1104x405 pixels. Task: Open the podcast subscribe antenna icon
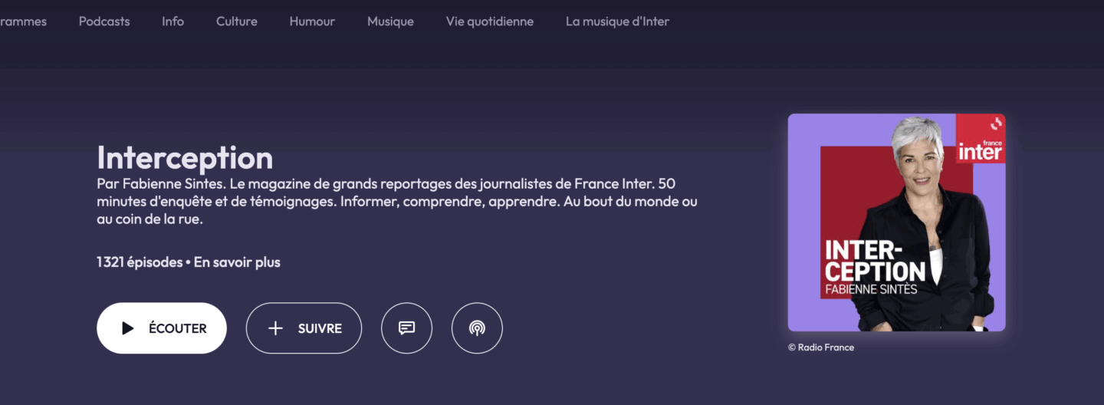click(x=477, y=328)
